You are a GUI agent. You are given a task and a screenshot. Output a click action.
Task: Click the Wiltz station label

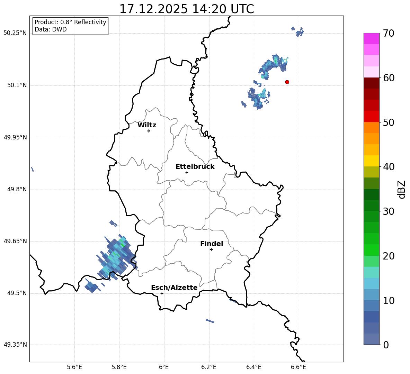coord(147,125)
